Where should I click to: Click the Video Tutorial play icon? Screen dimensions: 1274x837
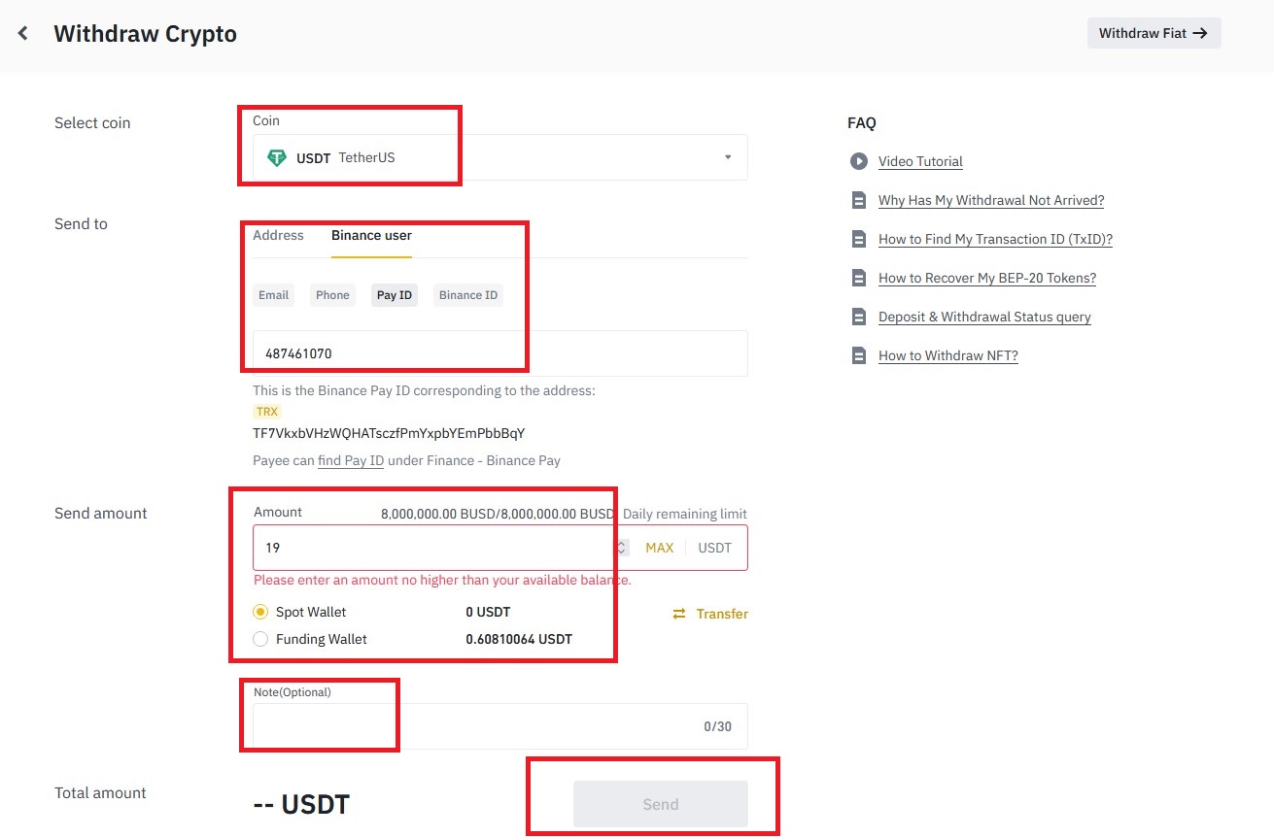point(859,161)
